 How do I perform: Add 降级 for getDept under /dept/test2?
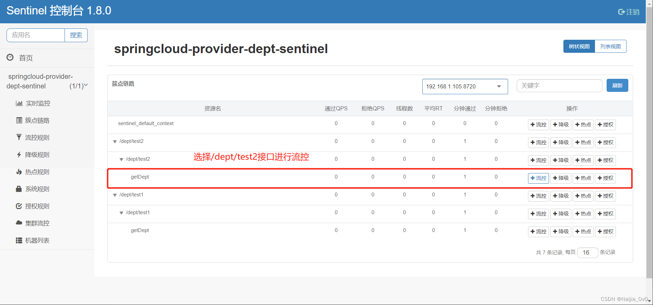tap(561, 178)
